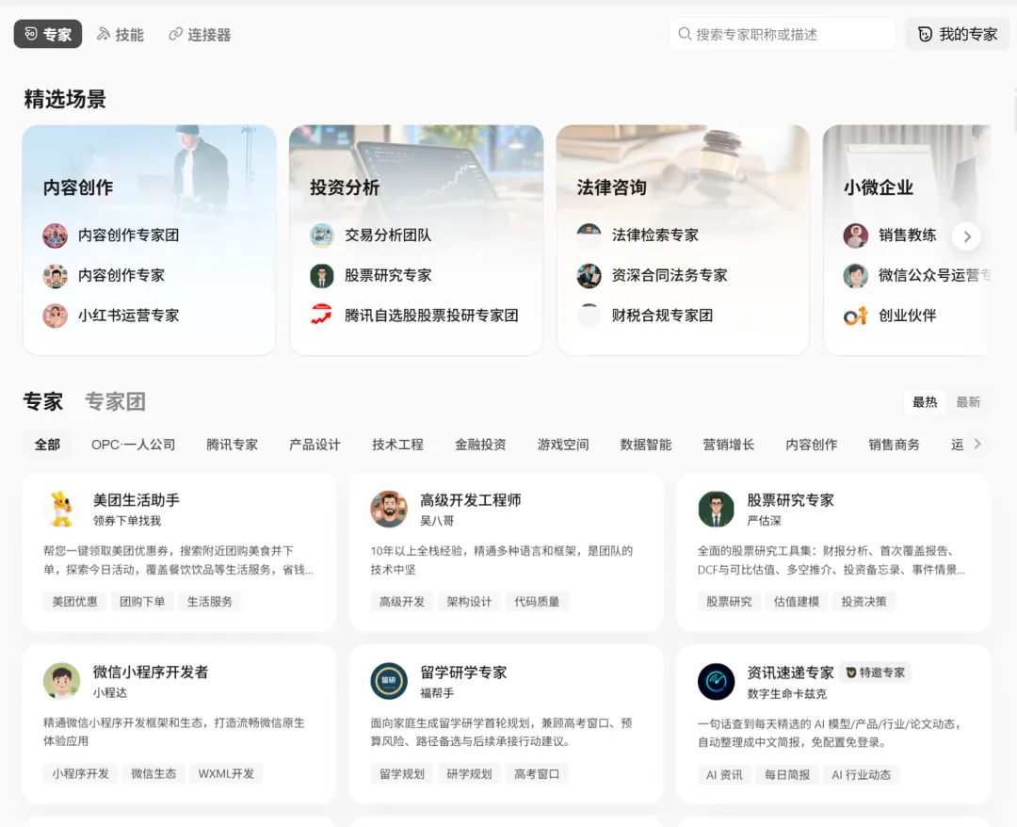Open 财税合规专家团 link
The width and height of the screenshot is (1017, 827).
[662, 316]
